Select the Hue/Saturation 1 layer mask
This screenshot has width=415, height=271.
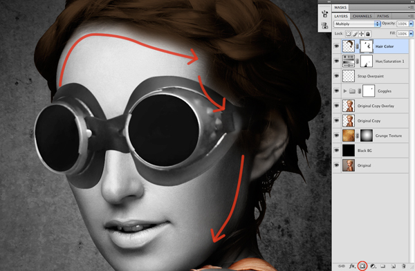point(367,61)
